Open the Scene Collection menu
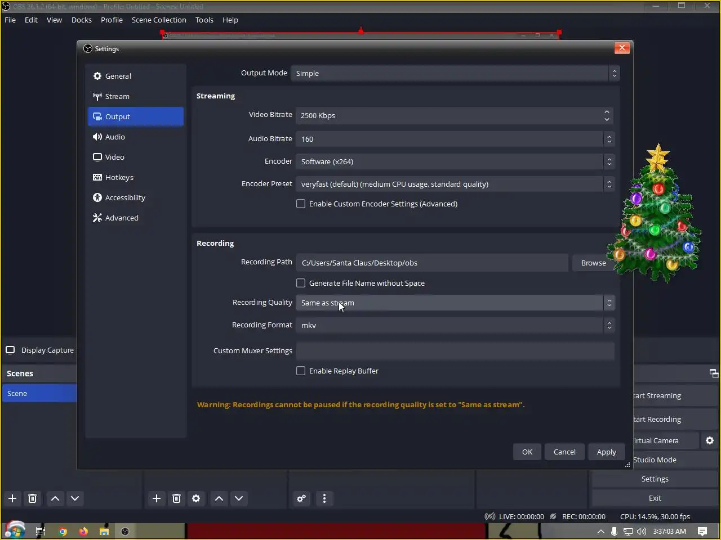Image resolution: width=721 pixels, height=540 pixels. tap(159, 20)
